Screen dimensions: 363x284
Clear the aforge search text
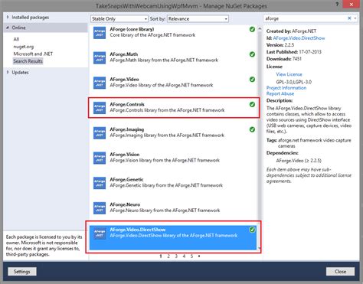(349, 18)
